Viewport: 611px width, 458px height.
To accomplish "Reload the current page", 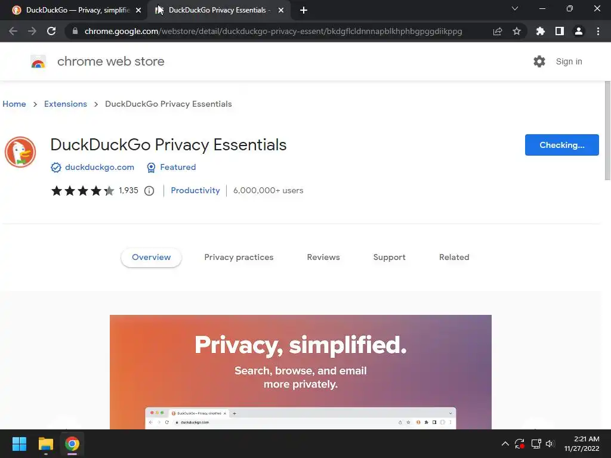I will [51, 32].
